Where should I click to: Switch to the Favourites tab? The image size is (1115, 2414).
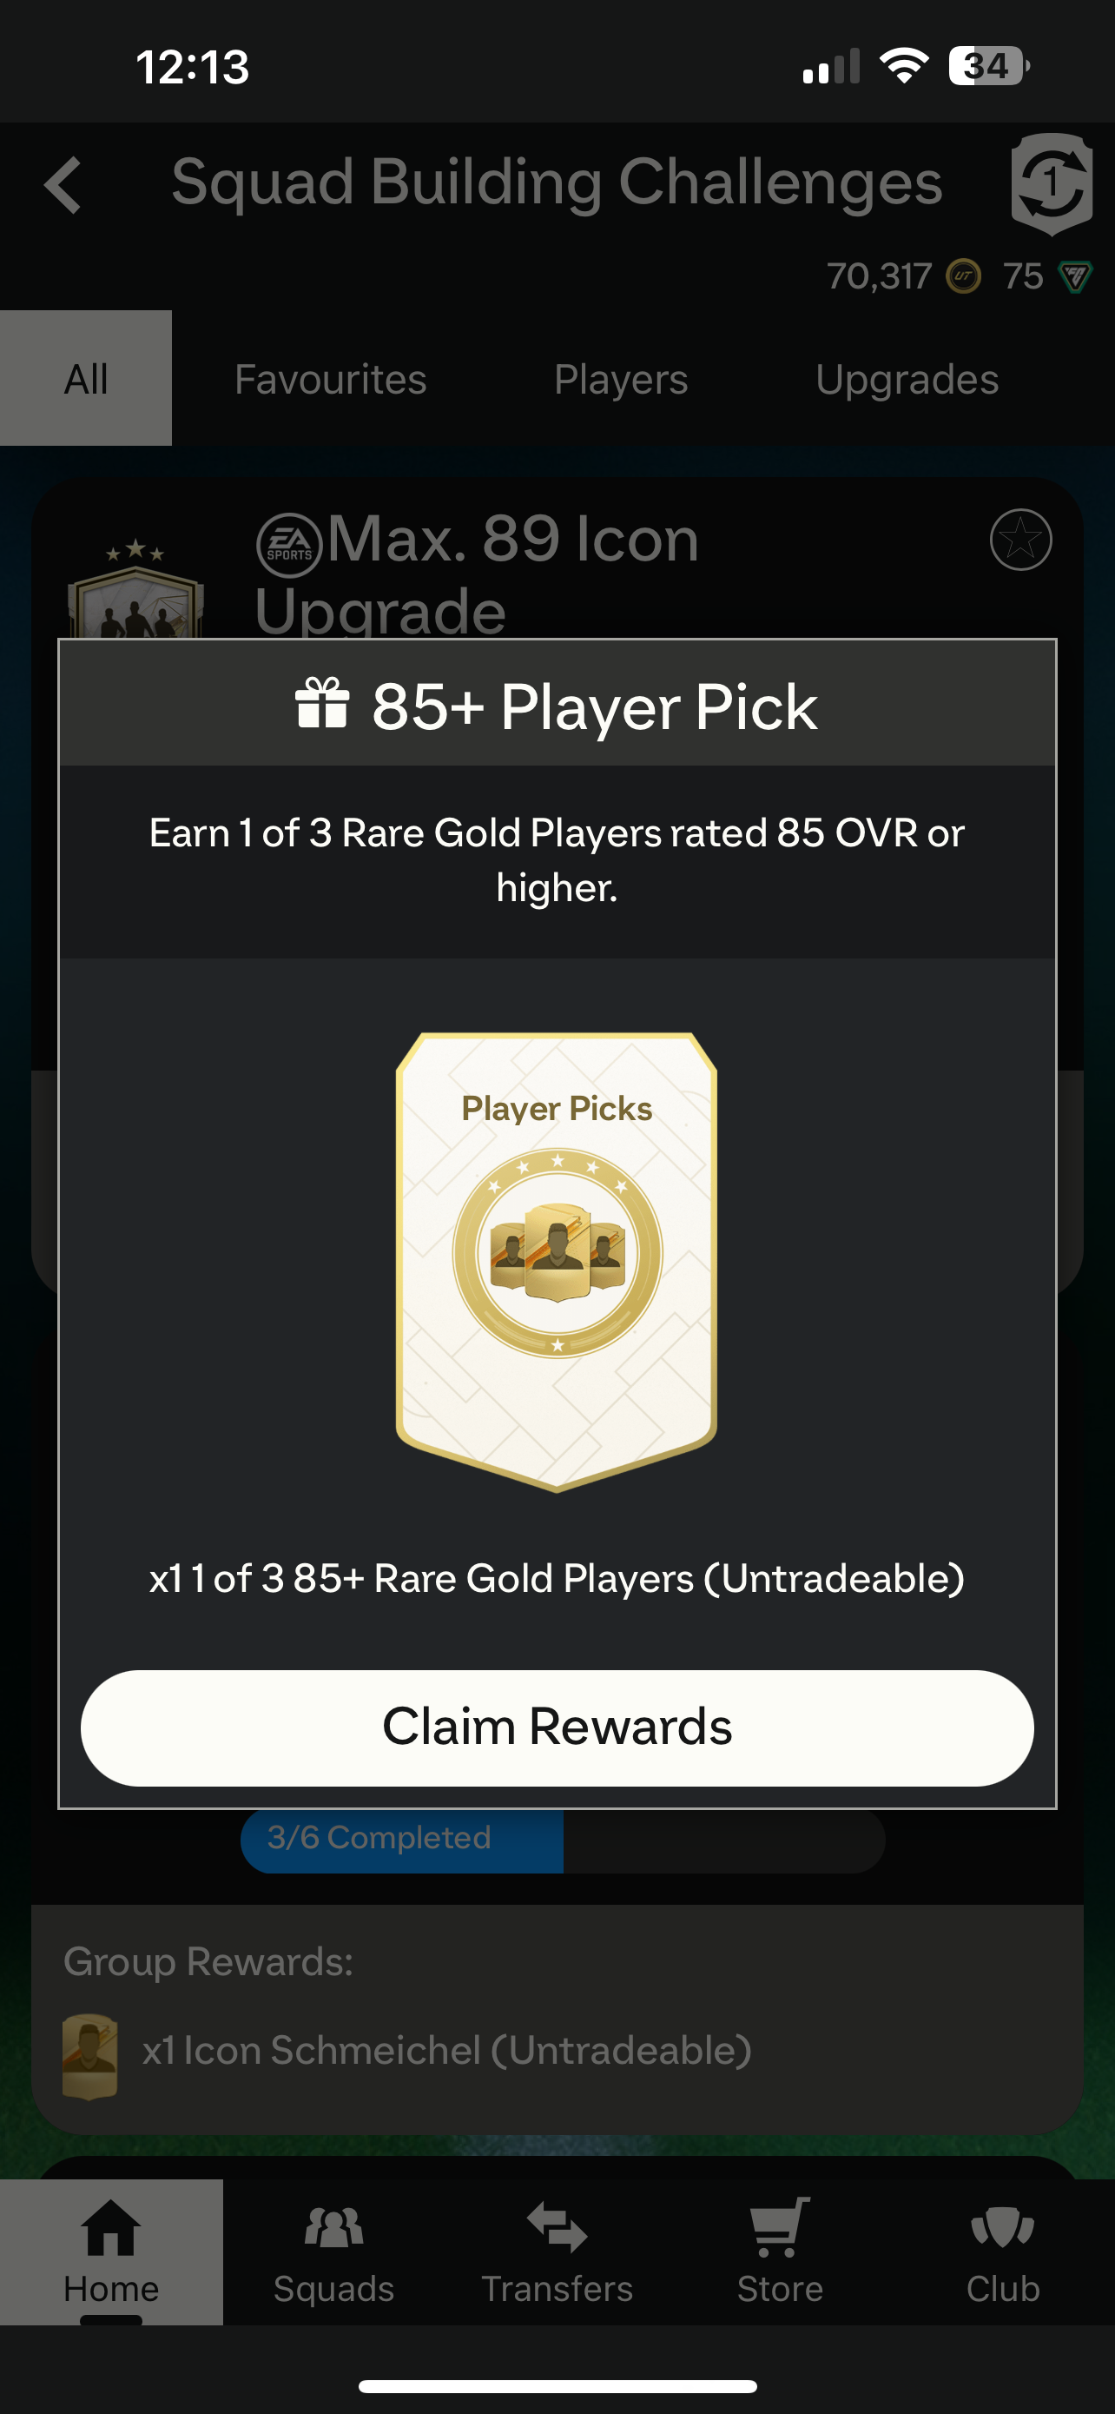pos(331,379)
